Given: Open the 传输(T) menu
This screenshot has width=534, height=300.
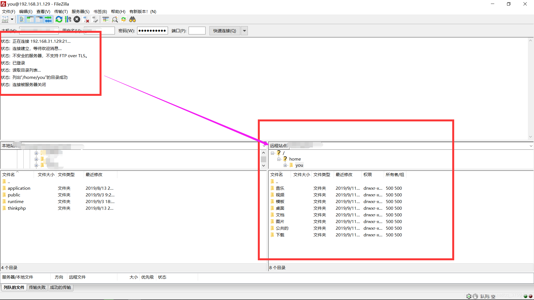Looking at the screenshot, I should tap(61, 11).
